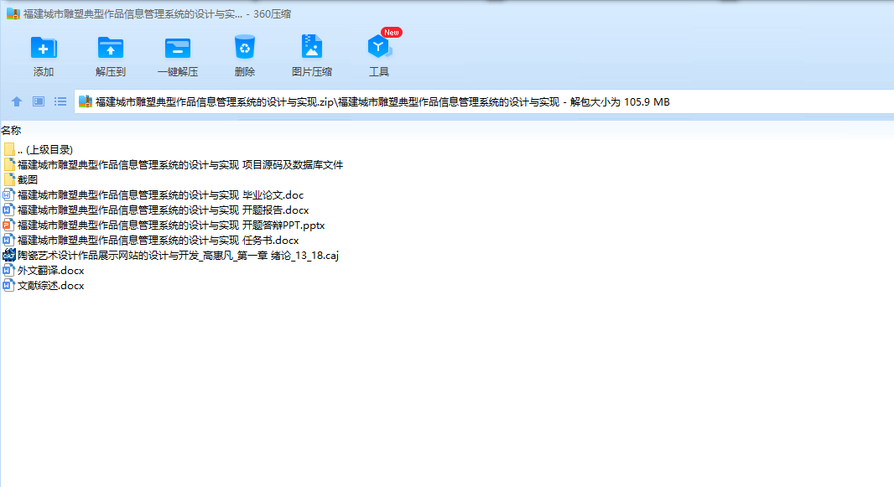Click the 添加 (Add) toolbar icon
894x487 pixels.
[44, 48]
